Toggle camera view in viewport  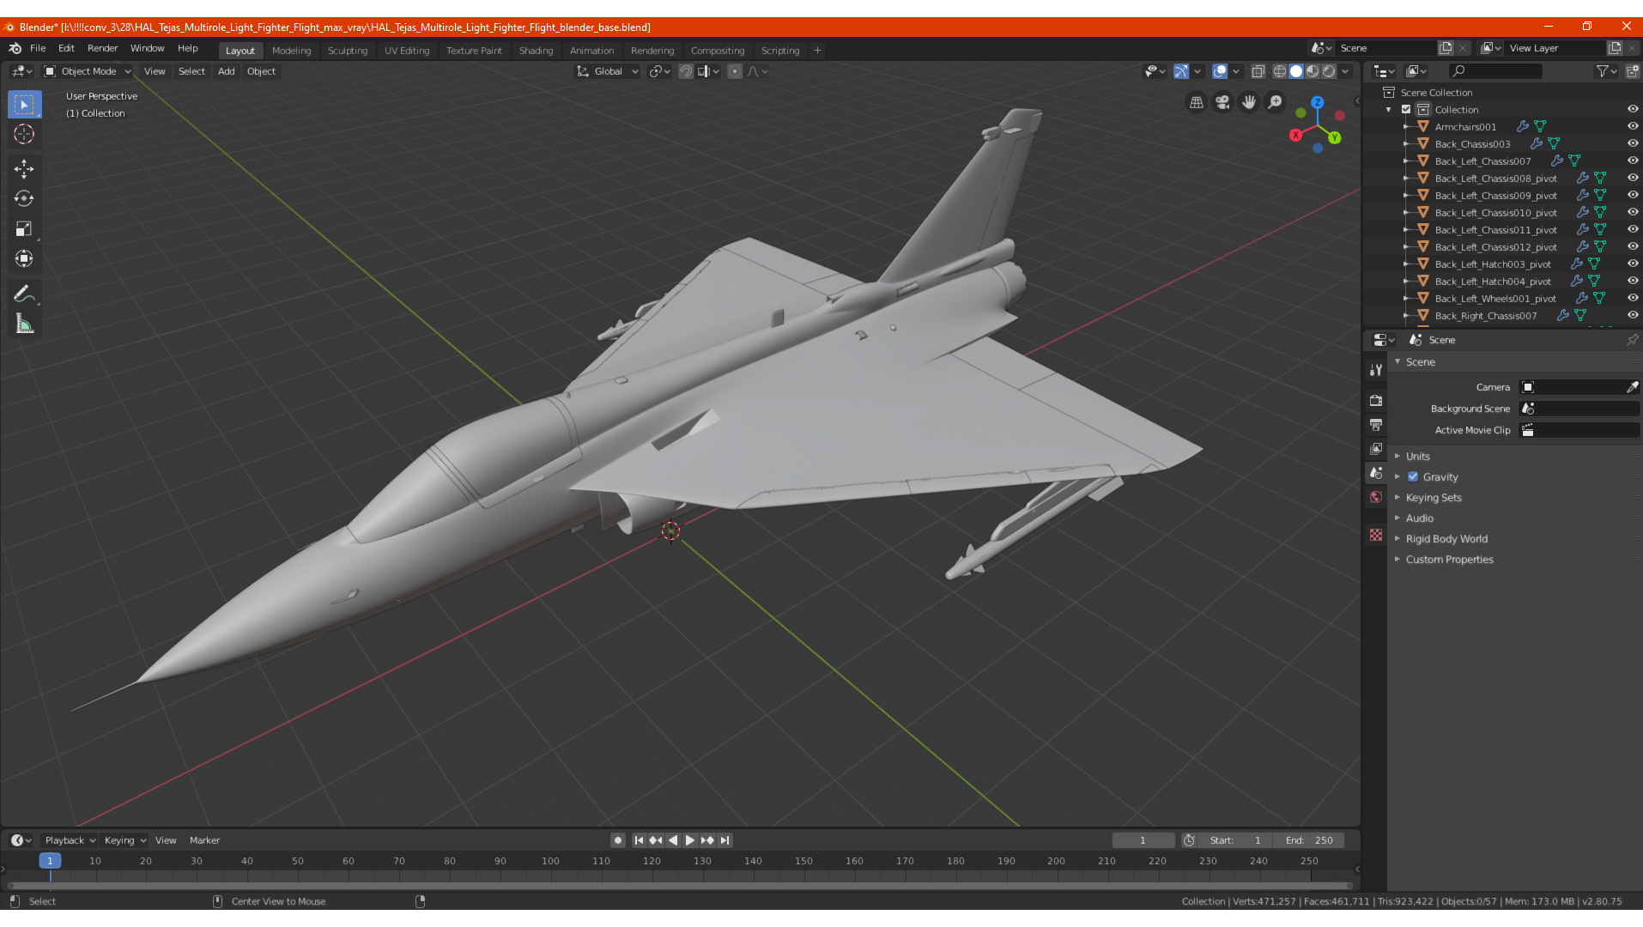pos(1222,103)
